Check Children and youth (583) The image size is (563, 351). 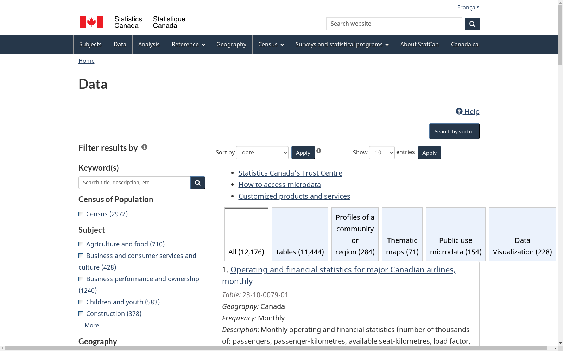click(81, 302)
